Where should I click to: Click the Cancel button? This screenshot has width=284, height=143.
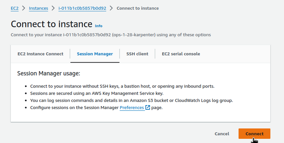pos(222,134)
